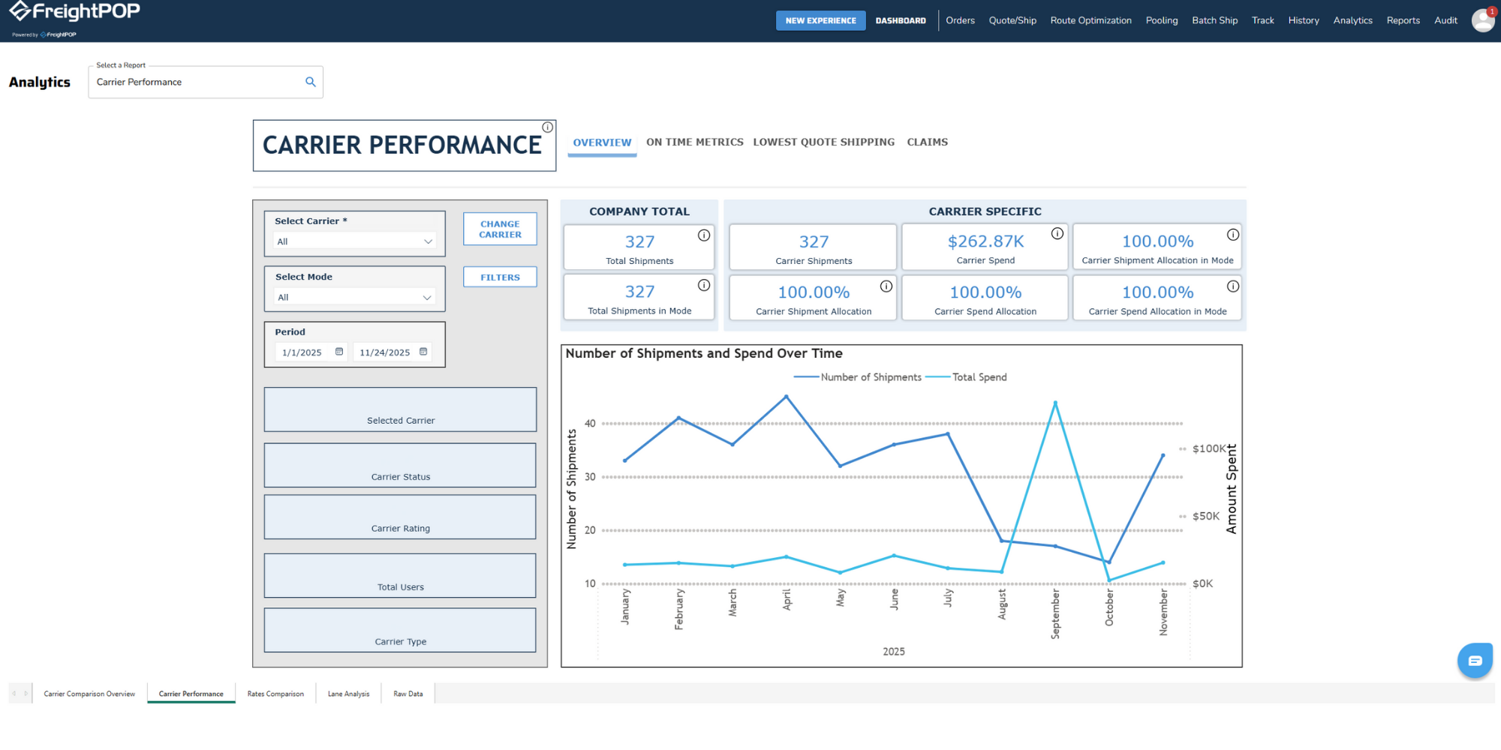Open the Raw Data sheet tab

pos(408,694)
